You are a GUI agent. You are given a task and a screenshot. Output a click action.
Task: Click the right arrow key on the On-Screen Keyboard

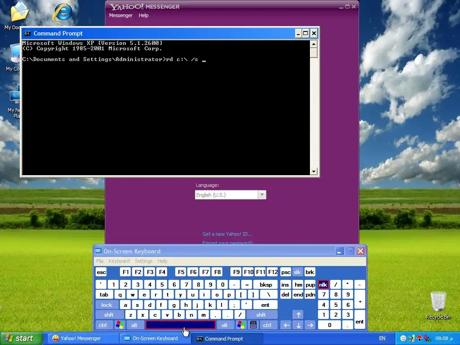[310, 325]
